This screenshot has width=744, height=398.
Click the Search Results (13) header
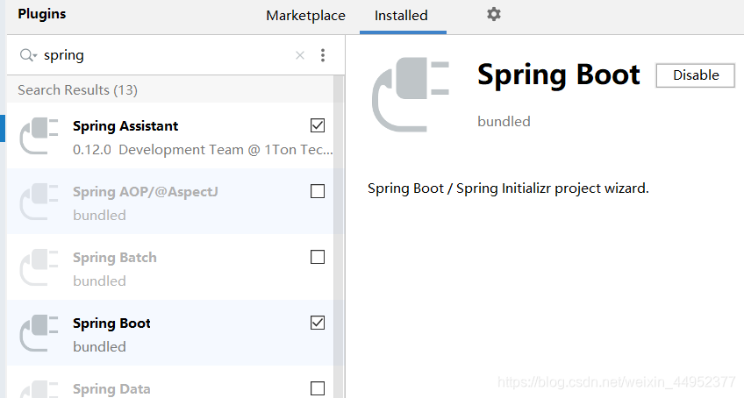click(77, 90)
